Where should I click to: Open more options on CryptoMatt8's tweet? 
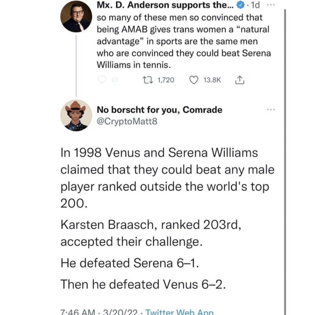pyautogui.click(x=271, y=109)
